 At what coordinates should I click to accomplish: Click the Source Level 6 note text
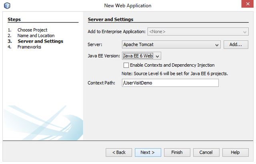[x=175, y=74]
